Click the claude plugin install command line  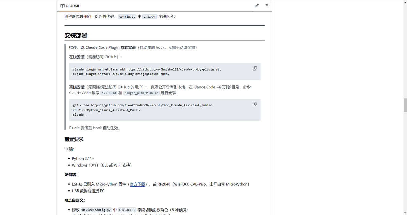121,74
